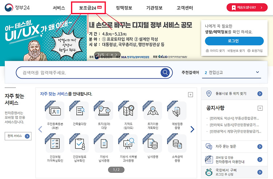The image size is (273, 179).
Task: Open the 지적도(임야도) map icon
Action: click(x=128, y=111)
